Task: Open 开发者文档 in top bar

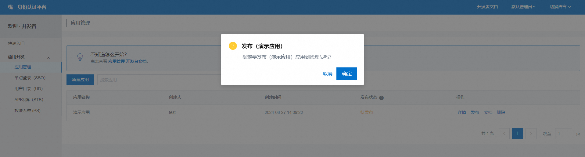Action: point(487,7)
